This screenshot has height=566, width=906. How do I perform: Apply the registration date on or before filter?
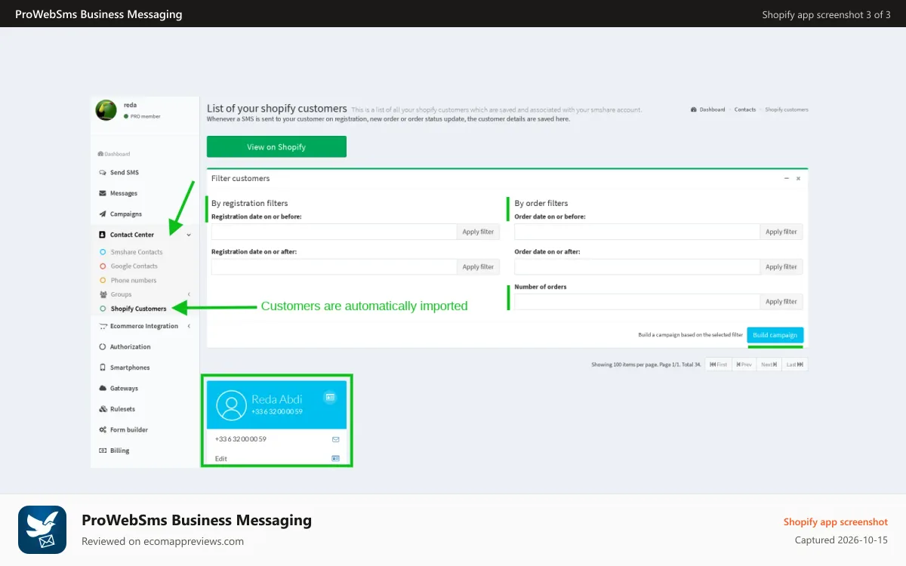click(x=478, y=232)
